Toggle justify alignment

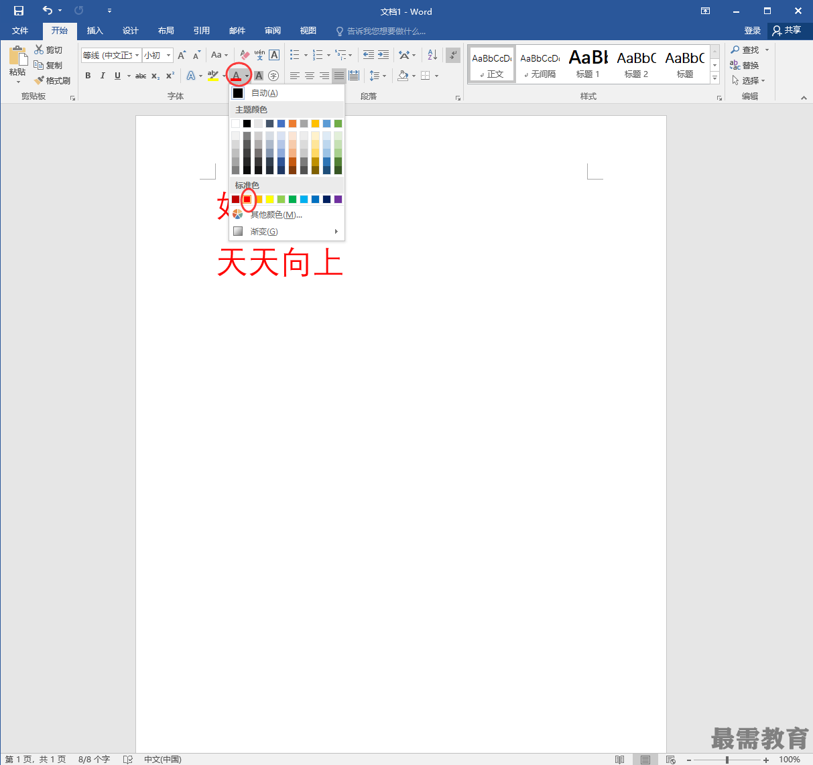point(339,76)
